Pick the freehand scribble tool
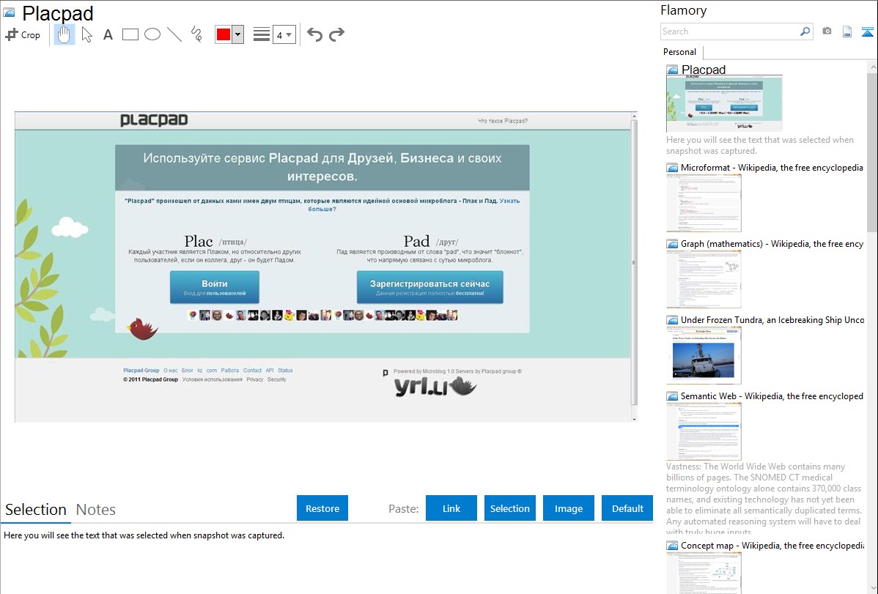 196,34
